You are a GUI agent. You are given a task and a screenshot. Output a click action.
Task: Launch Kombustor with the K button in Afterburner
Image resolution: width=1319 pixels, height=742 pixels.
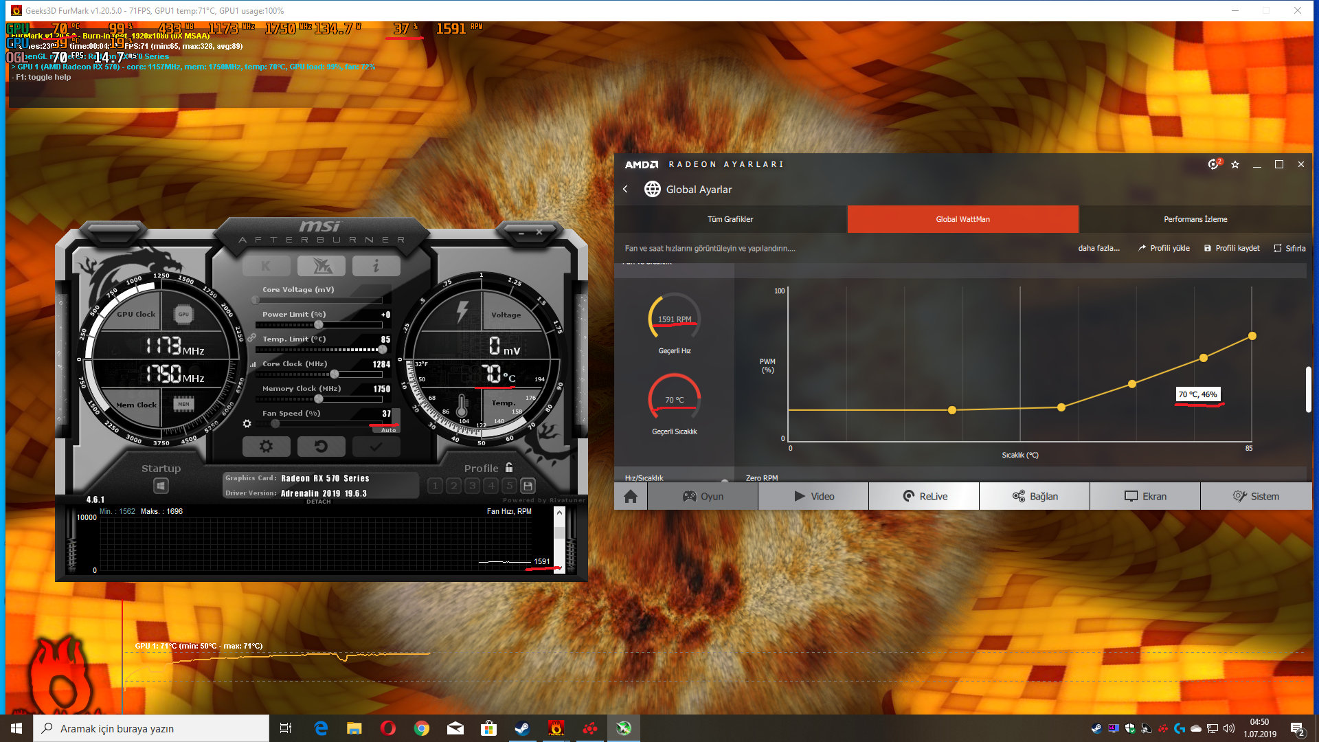tap(267, 266)
